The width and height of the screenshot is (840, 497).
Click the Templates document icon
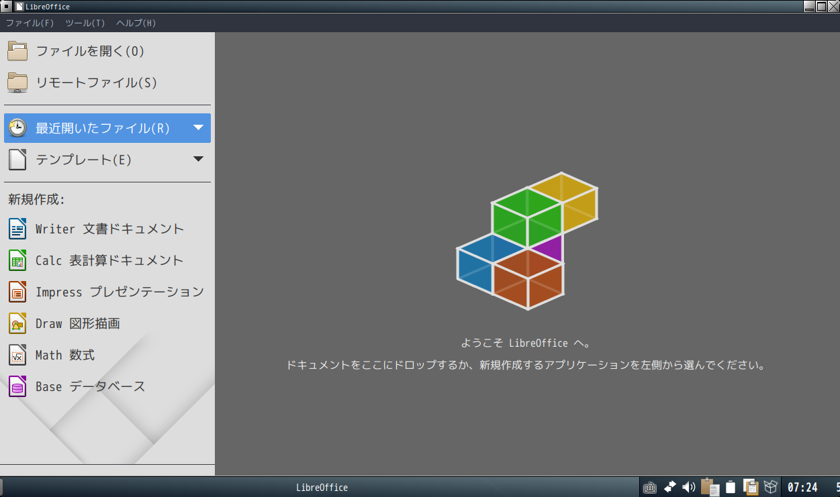[17, 160]
